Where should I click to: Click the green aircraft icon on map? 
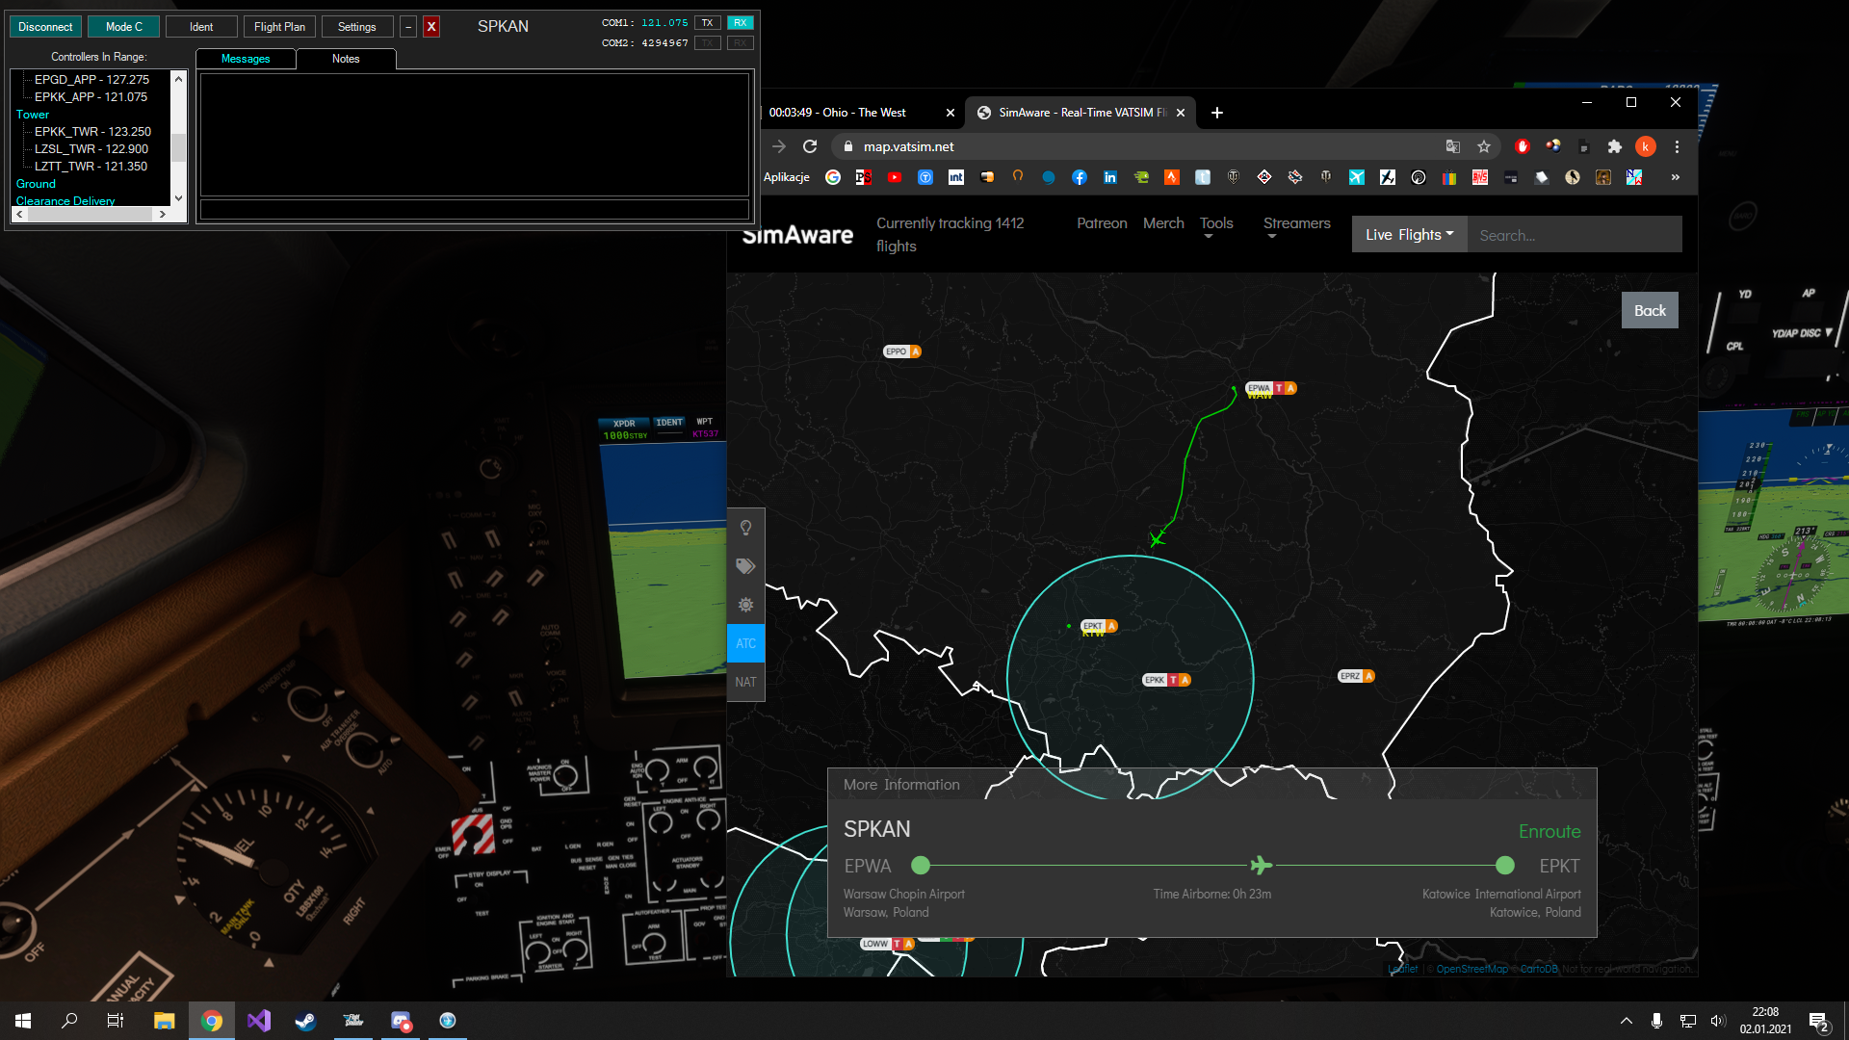(x=1157, y=539)
